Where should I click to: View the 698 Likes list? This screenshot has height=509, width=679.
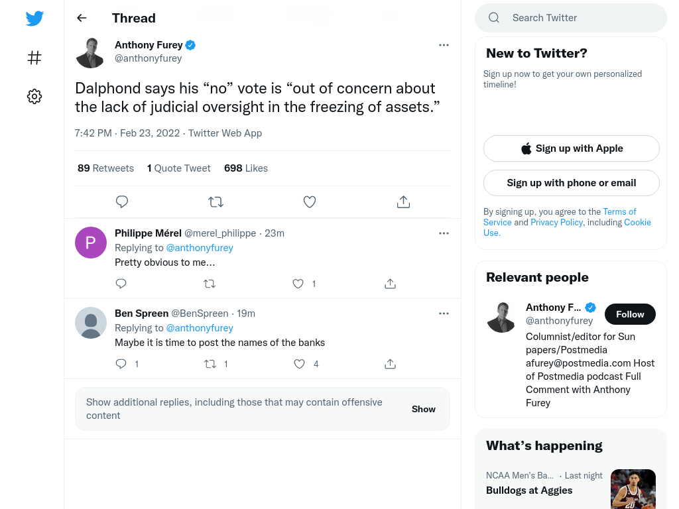(x=246, y=168)
